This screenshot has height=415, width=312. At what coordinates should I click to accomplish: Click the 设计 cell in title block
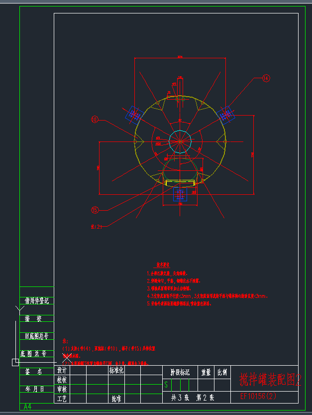click(x=62, y=371)
